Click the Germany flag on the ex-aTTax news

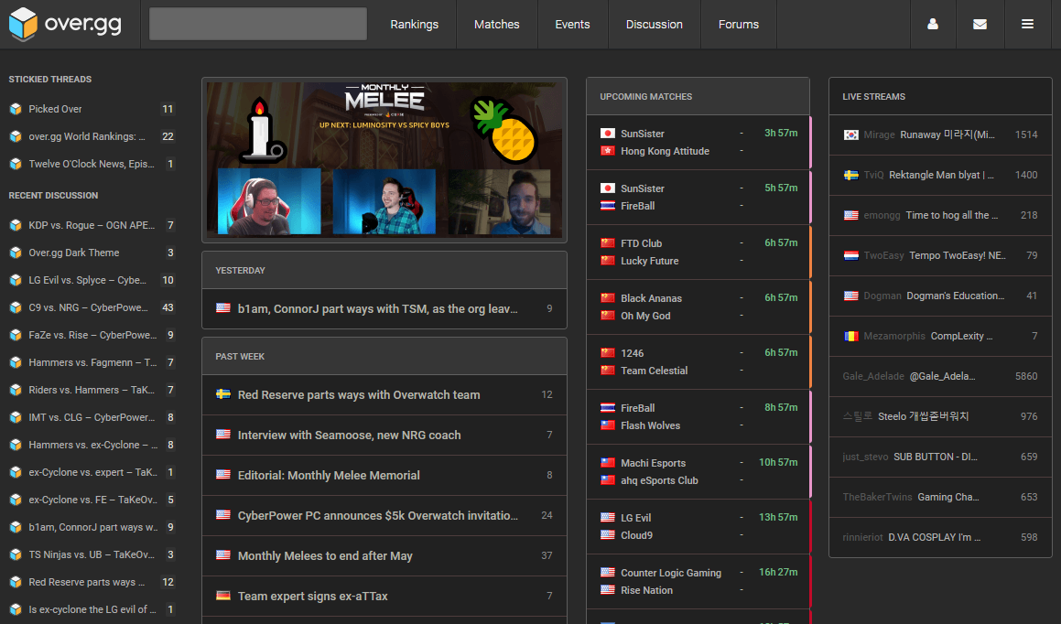pos(222,596)
